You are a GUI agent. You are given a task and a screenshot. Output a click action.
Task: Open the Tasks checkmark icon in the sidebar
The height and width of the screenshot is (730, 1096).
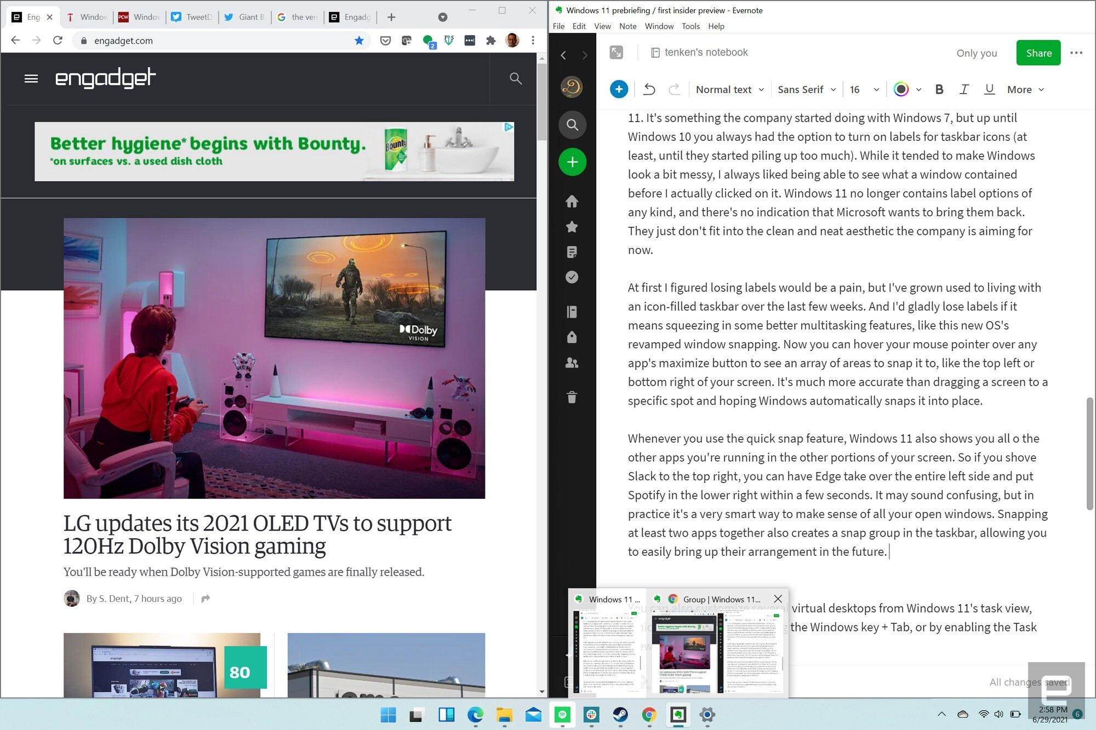point(572,277)
